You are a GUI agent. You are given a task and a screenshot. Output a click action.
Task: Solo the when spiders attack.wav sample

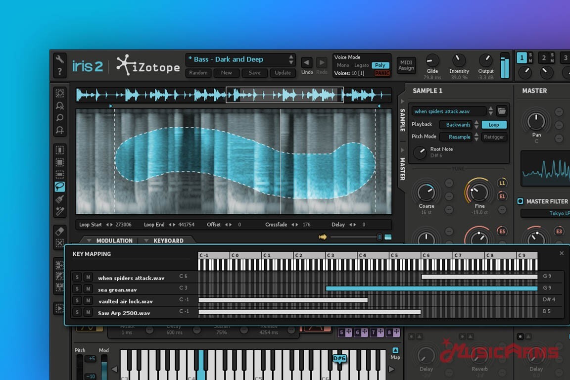point(77,278)
